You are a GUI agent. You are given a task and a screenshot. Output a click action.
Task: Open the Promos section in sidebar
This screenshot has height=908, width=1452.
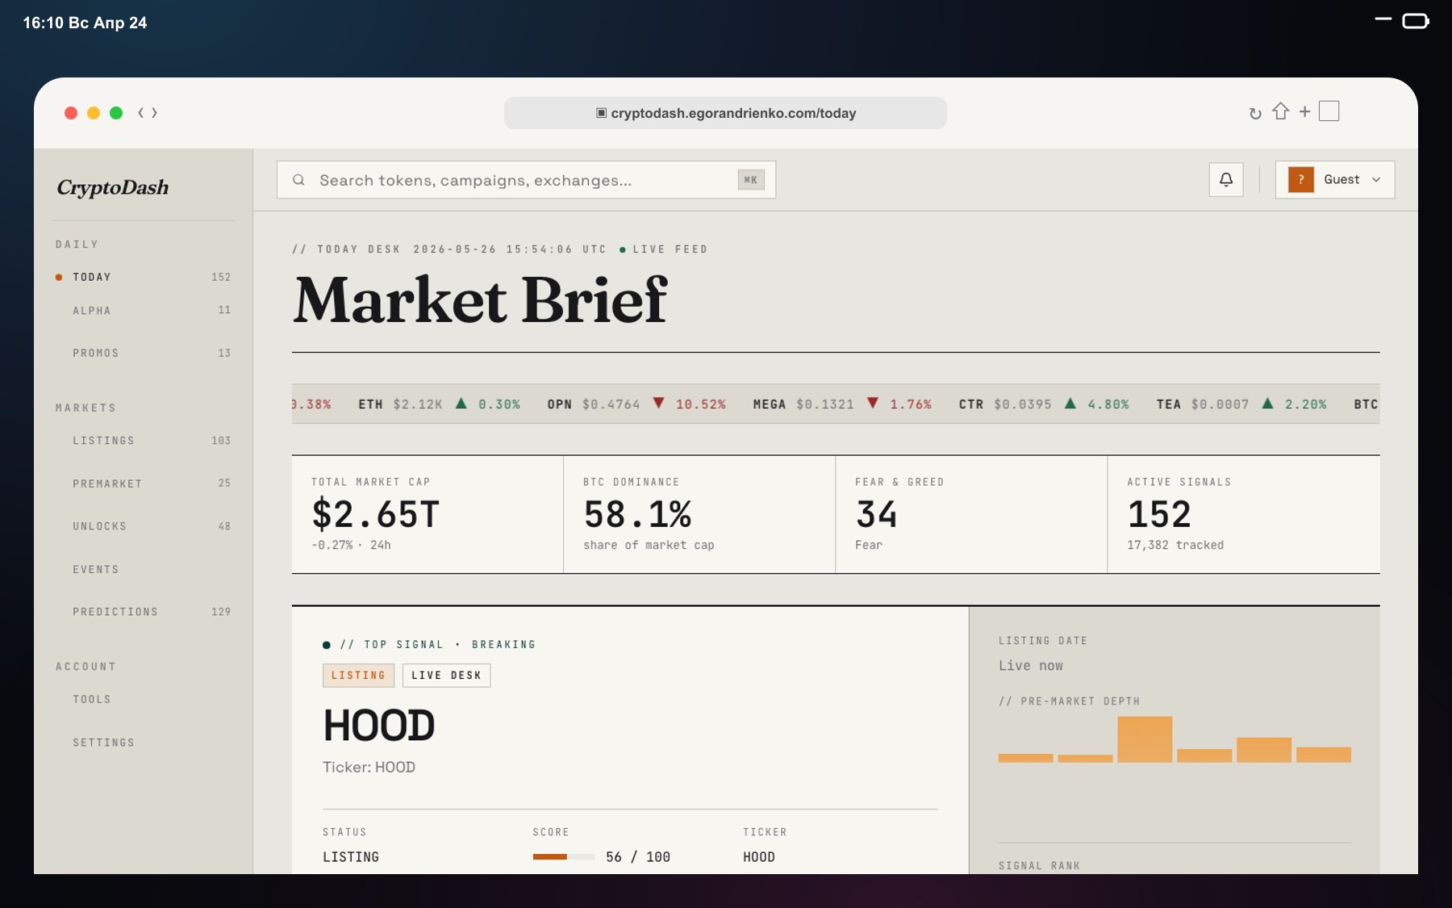[x=144, y=354]
